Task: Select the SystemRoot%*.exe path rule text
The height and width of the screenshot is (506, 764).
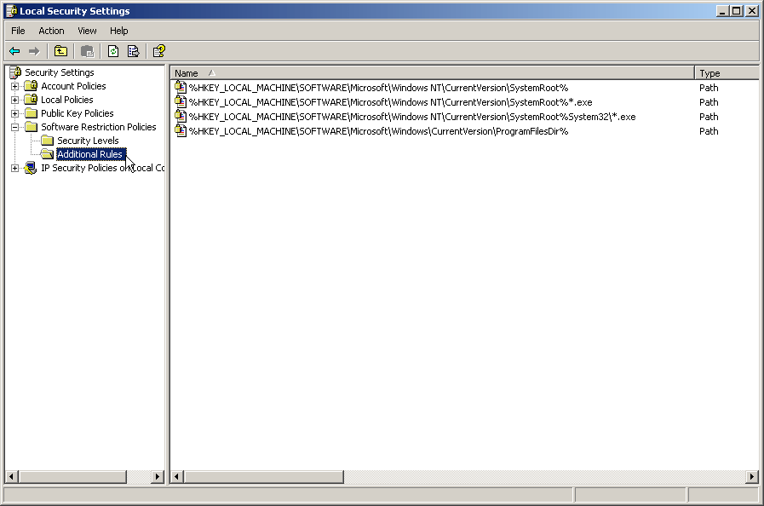Action: [x=391, y=102]
